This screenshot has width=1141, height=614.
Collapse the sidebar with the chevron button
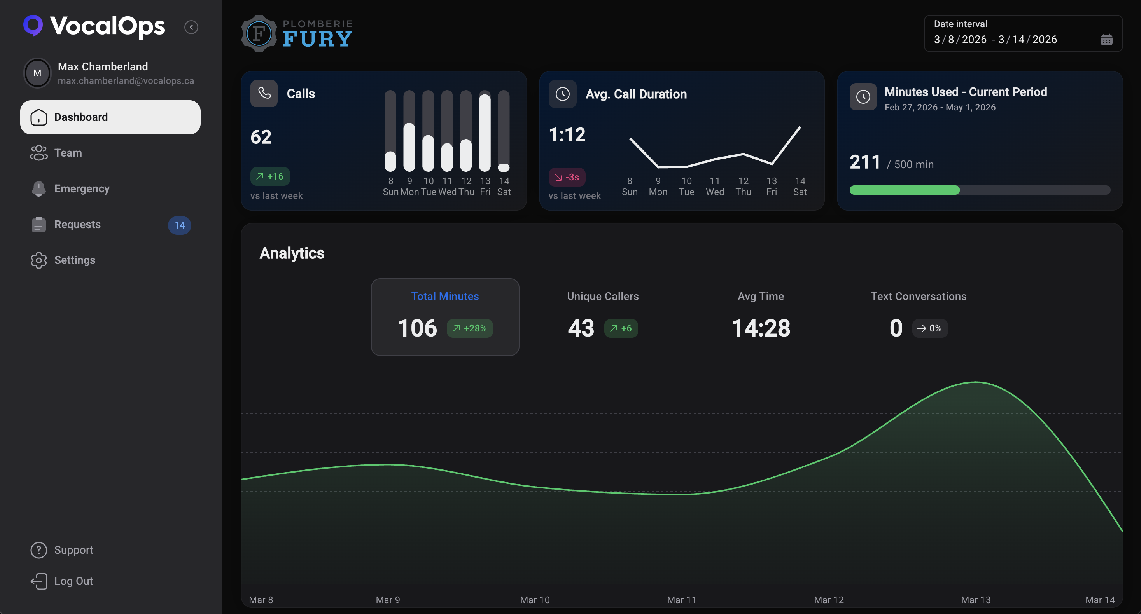(191, 27)
